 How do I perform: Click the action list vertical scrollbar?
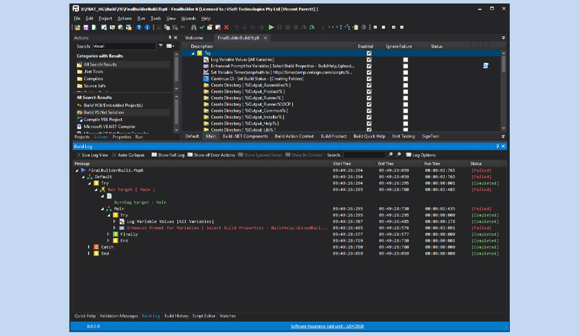(x=504, y=91)
